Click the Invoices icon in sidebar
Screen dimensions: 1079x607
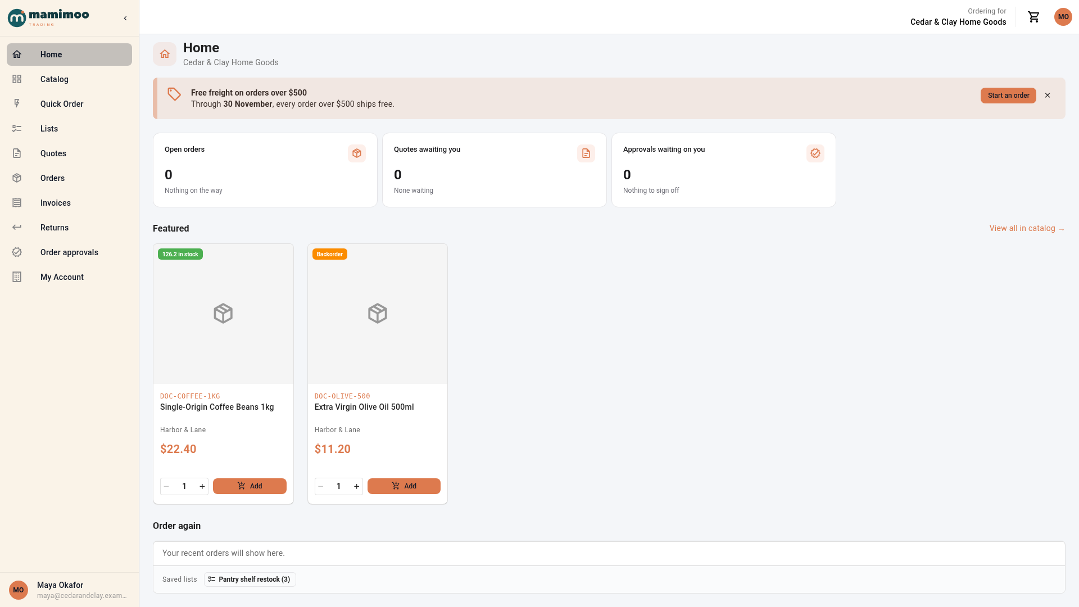pos(17,203)
